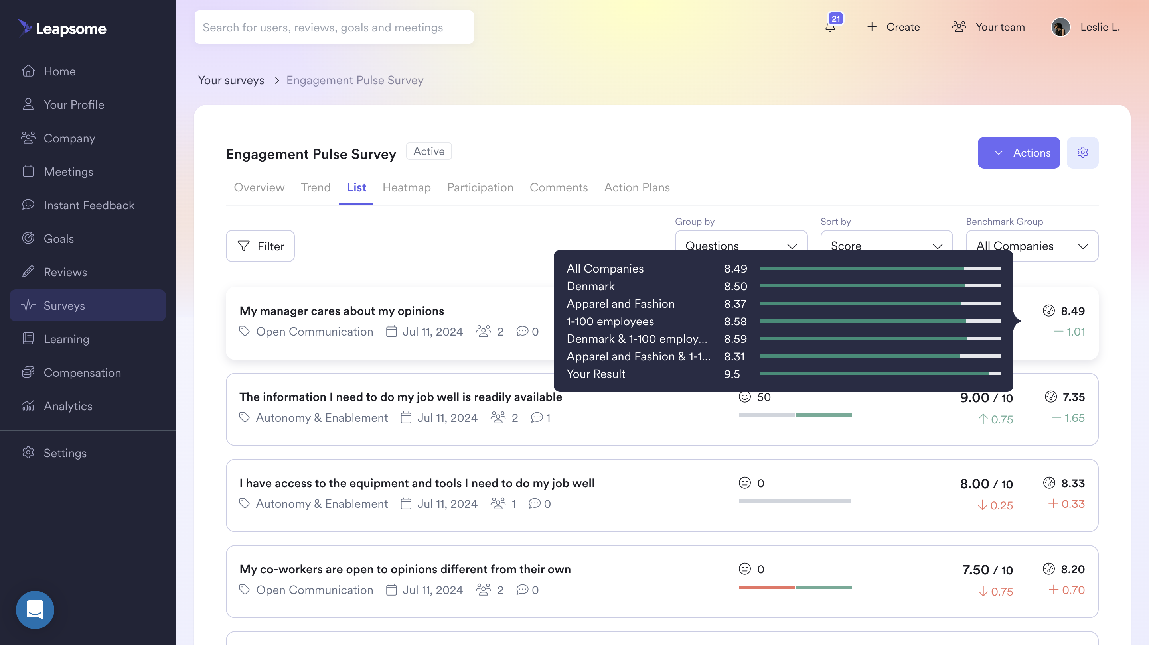Open Compensation in sidebar
1149x645 pixels.
tap(87, 372)
